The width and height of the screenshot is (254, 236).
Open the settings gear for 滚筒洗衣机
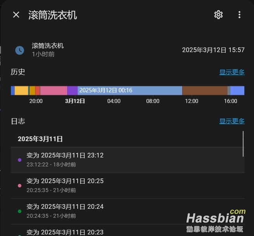click(218, 15)
